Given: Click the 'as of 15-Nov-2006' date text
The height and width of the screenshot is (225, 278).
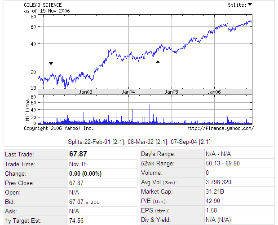Looking at the screenshot, I should click(47, 11).
